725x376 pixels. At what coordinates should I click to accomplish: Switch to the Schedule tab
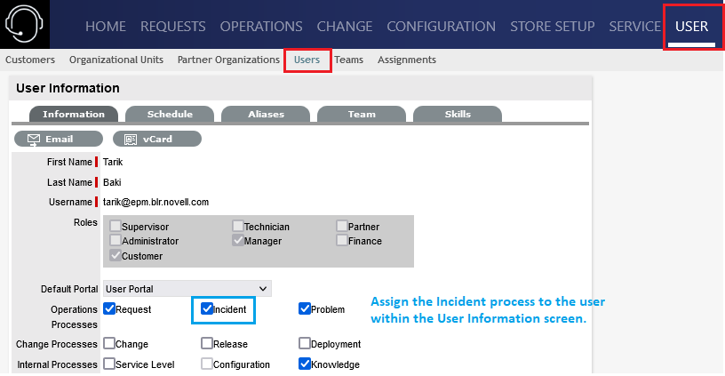click(170, 114)
